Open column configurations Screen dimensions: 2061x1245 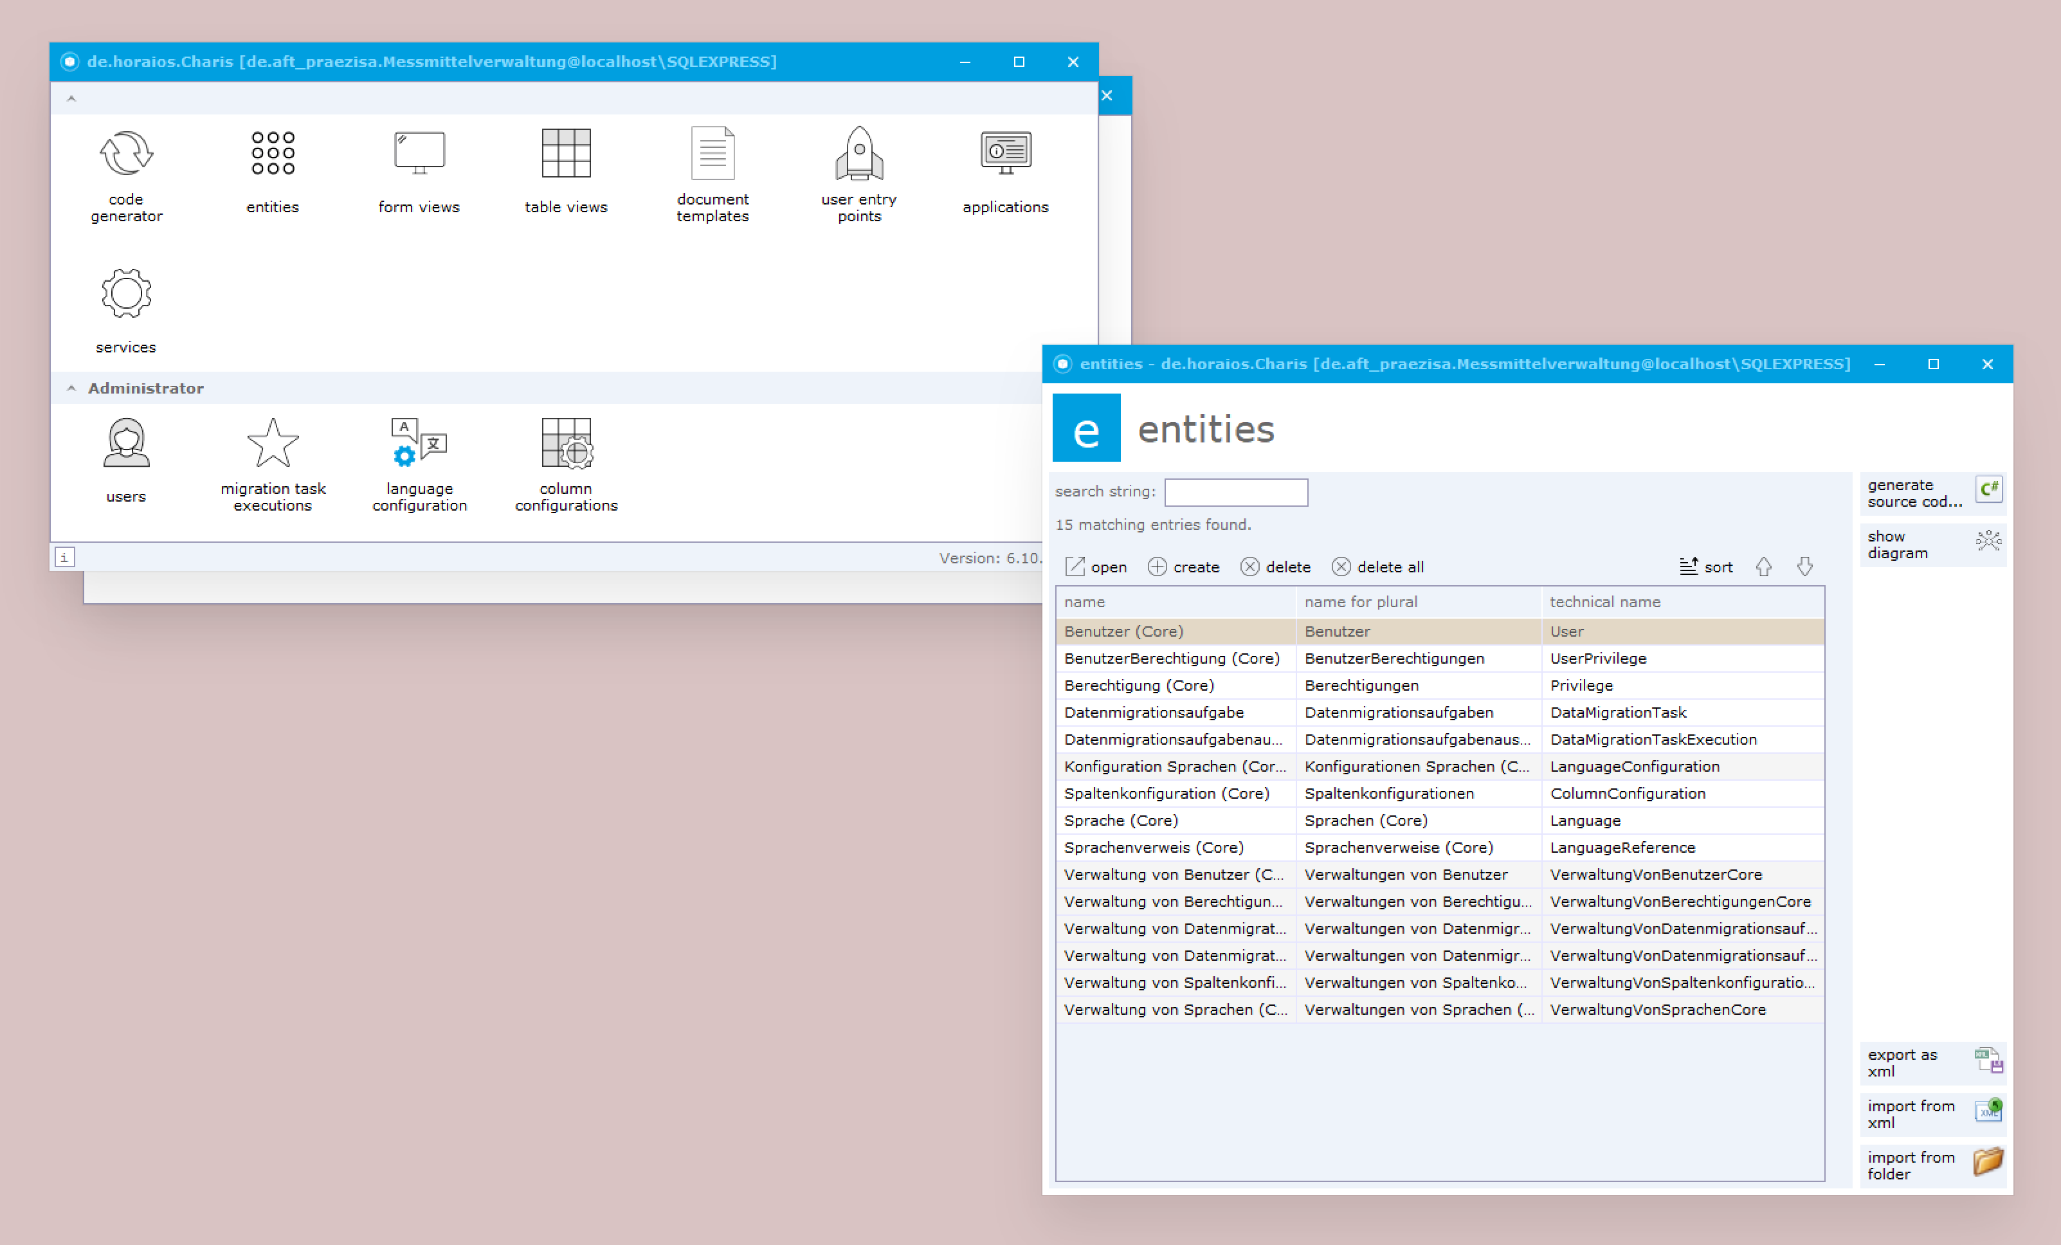pyautogui.click(x=567, y=464)
